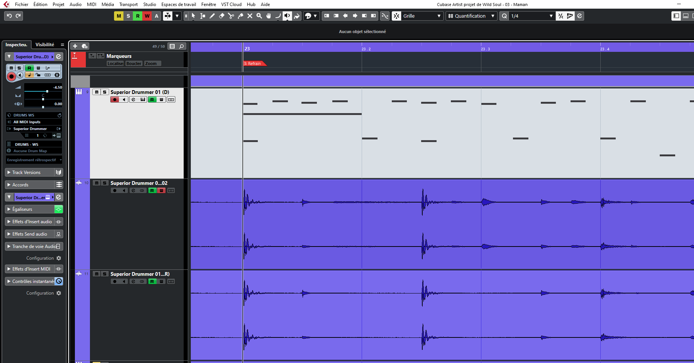Click the Add Track plus button
Screen dimensions: 694x363
(75, 46)
